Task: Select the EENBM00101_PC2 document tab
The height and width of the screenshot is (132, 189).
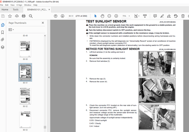Action: coord(37,10)
